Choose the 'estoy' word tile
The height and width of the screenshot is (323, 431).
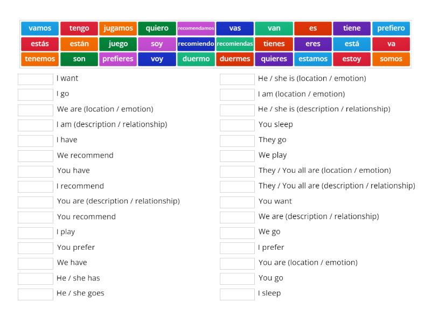click(352, 59)
